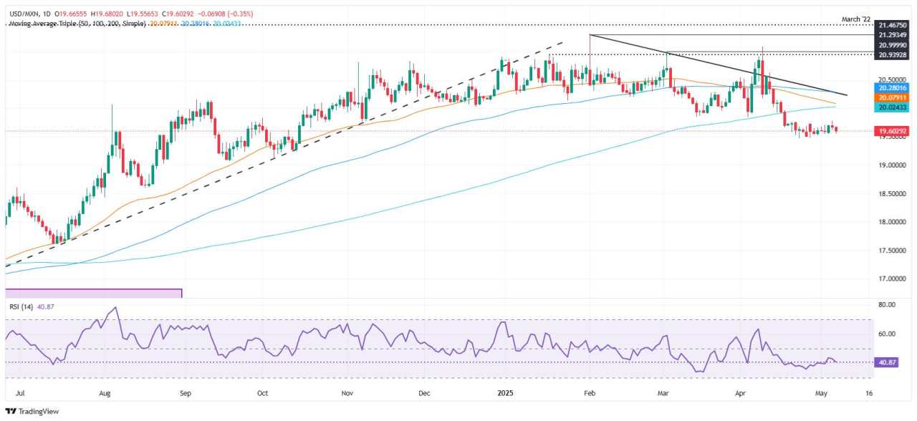The width and height of the screenshot is (917, 421).
Task: Click the blue 20.28016 moving average tag
Action: click(893, 87)
